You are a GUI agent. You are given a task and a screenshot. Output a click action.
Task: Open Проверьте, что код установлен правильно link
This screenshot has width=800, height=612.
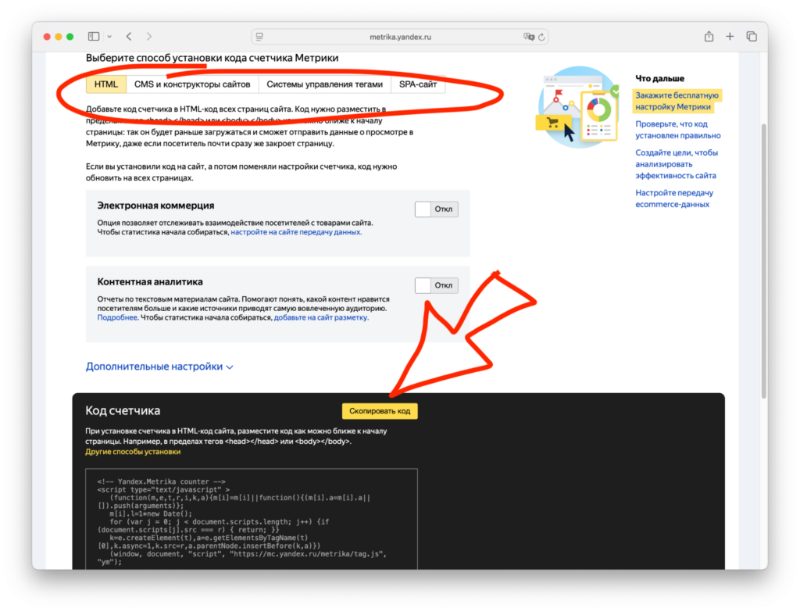[x=677, y=130]
